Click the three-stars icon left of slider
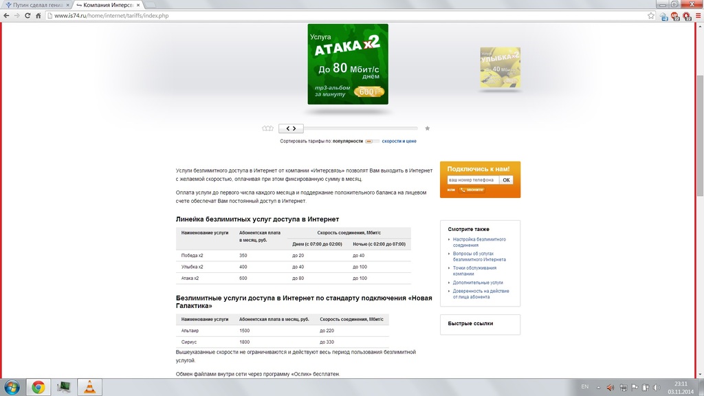 click(x=267, y=129)
